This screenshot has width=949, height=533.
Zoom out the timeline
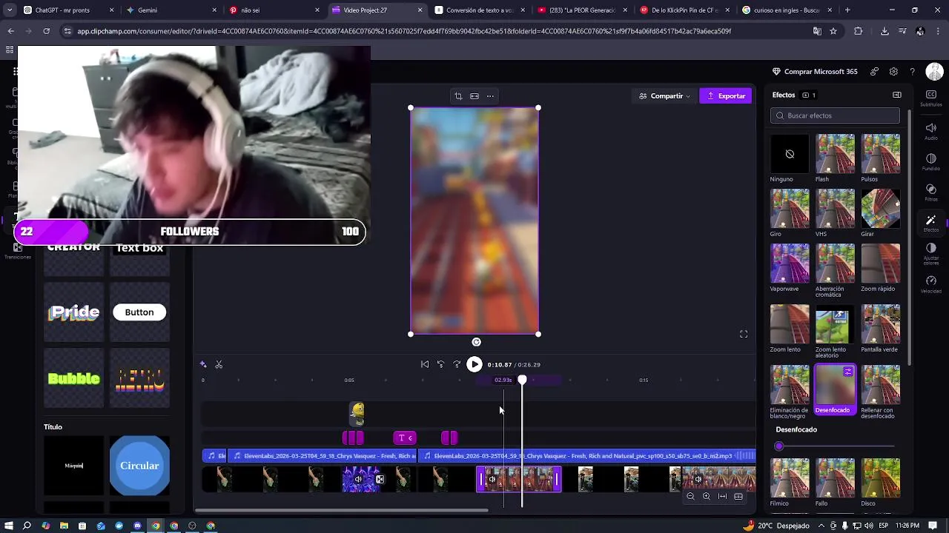(x=690, y=497)
